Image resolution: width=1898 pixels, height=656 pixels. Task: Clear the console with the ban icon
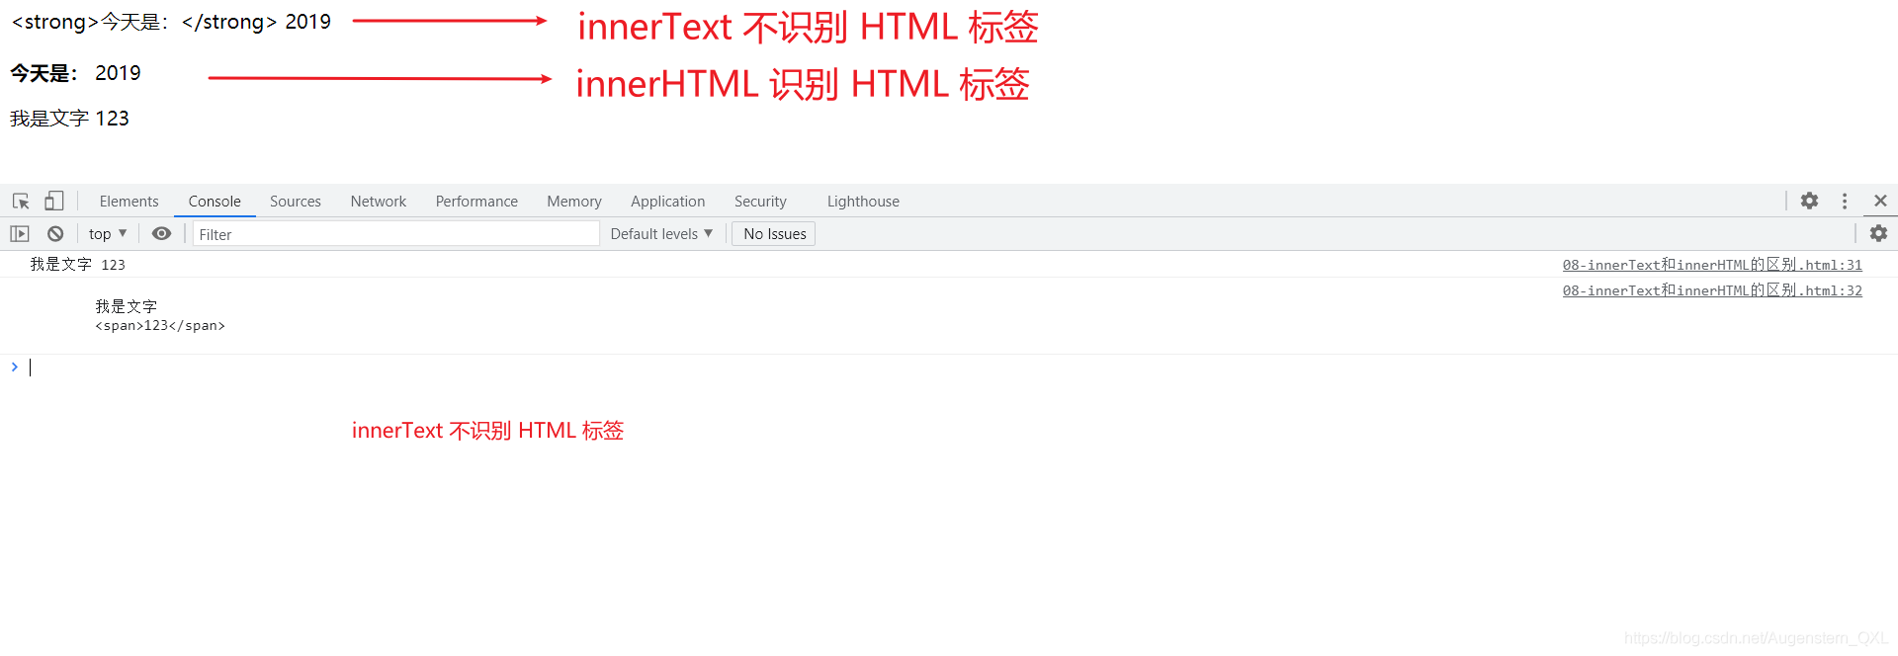pos(55,234)
